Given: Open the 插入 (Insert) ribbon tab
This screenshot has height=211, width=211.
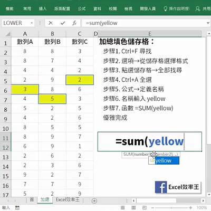Looking at the screenshot, I should (43, 8).
